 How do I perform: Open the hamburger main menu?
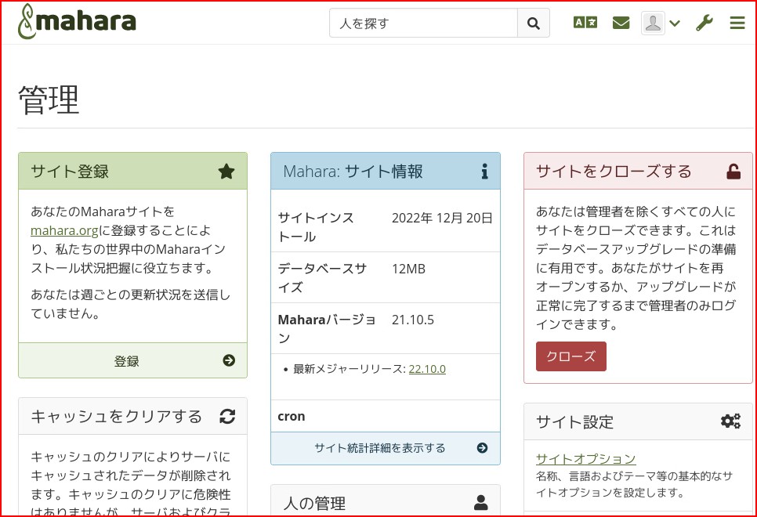pyautogui.click(x=737, y=23)
